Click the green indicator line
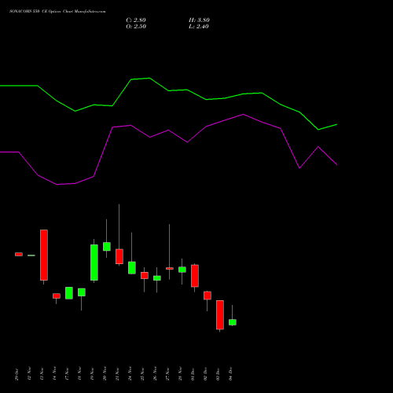The width and height of the screenshot is (393, 393). pos(168,90)
